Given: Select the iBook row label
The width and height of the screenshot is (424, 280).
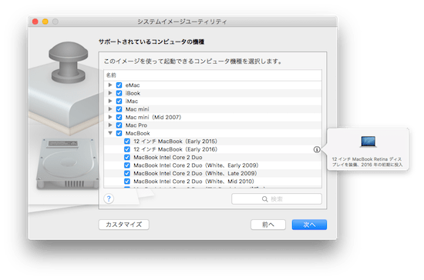Looking at the screenshot, I should point(133,93).
